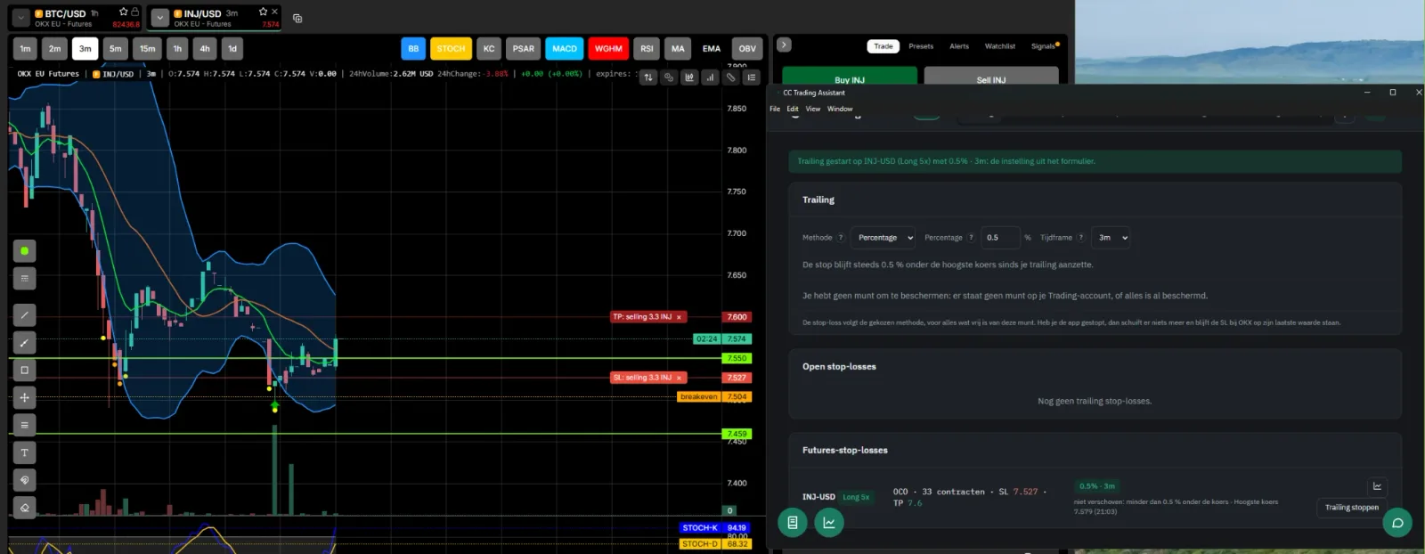Enable the RSI indicator

tap(647, 49)
